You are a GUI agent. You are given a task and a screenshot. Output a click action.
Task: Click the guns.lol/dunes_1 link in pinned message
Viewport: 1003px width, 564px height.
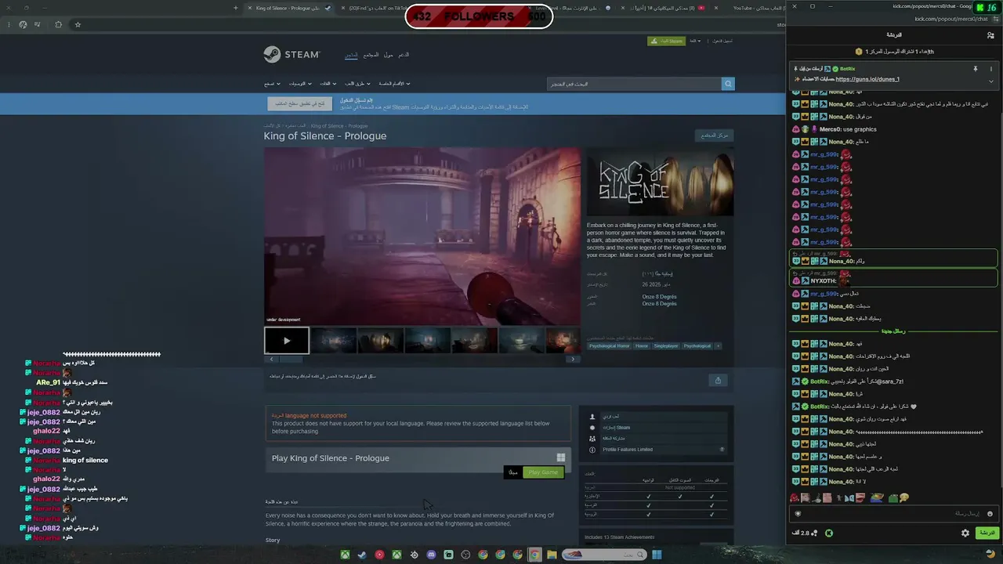tap(867, 79)
